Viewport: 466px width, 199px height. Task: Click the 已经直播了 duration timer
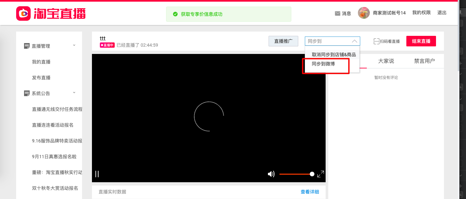click(137, 45)
